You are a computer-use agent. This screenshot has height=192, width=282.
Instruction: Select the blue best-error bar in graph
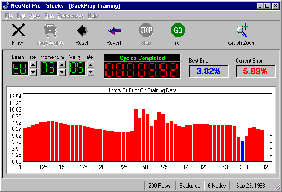coord(242,151)
